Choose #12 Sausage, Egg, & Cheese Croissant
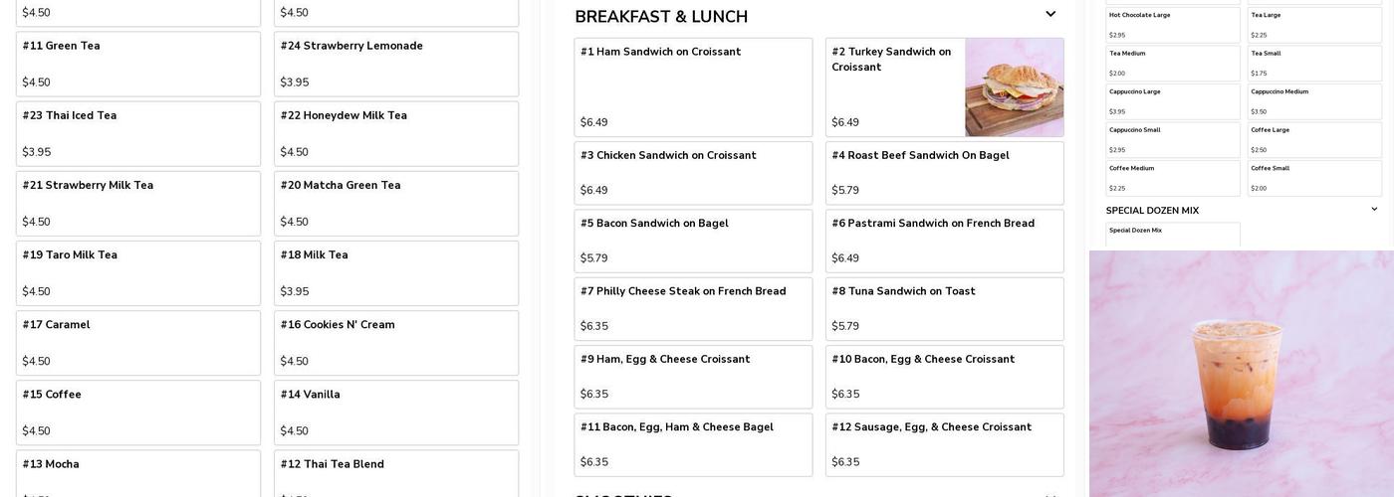This screenshot has width=1394, height=497. (x=944, y=445)
